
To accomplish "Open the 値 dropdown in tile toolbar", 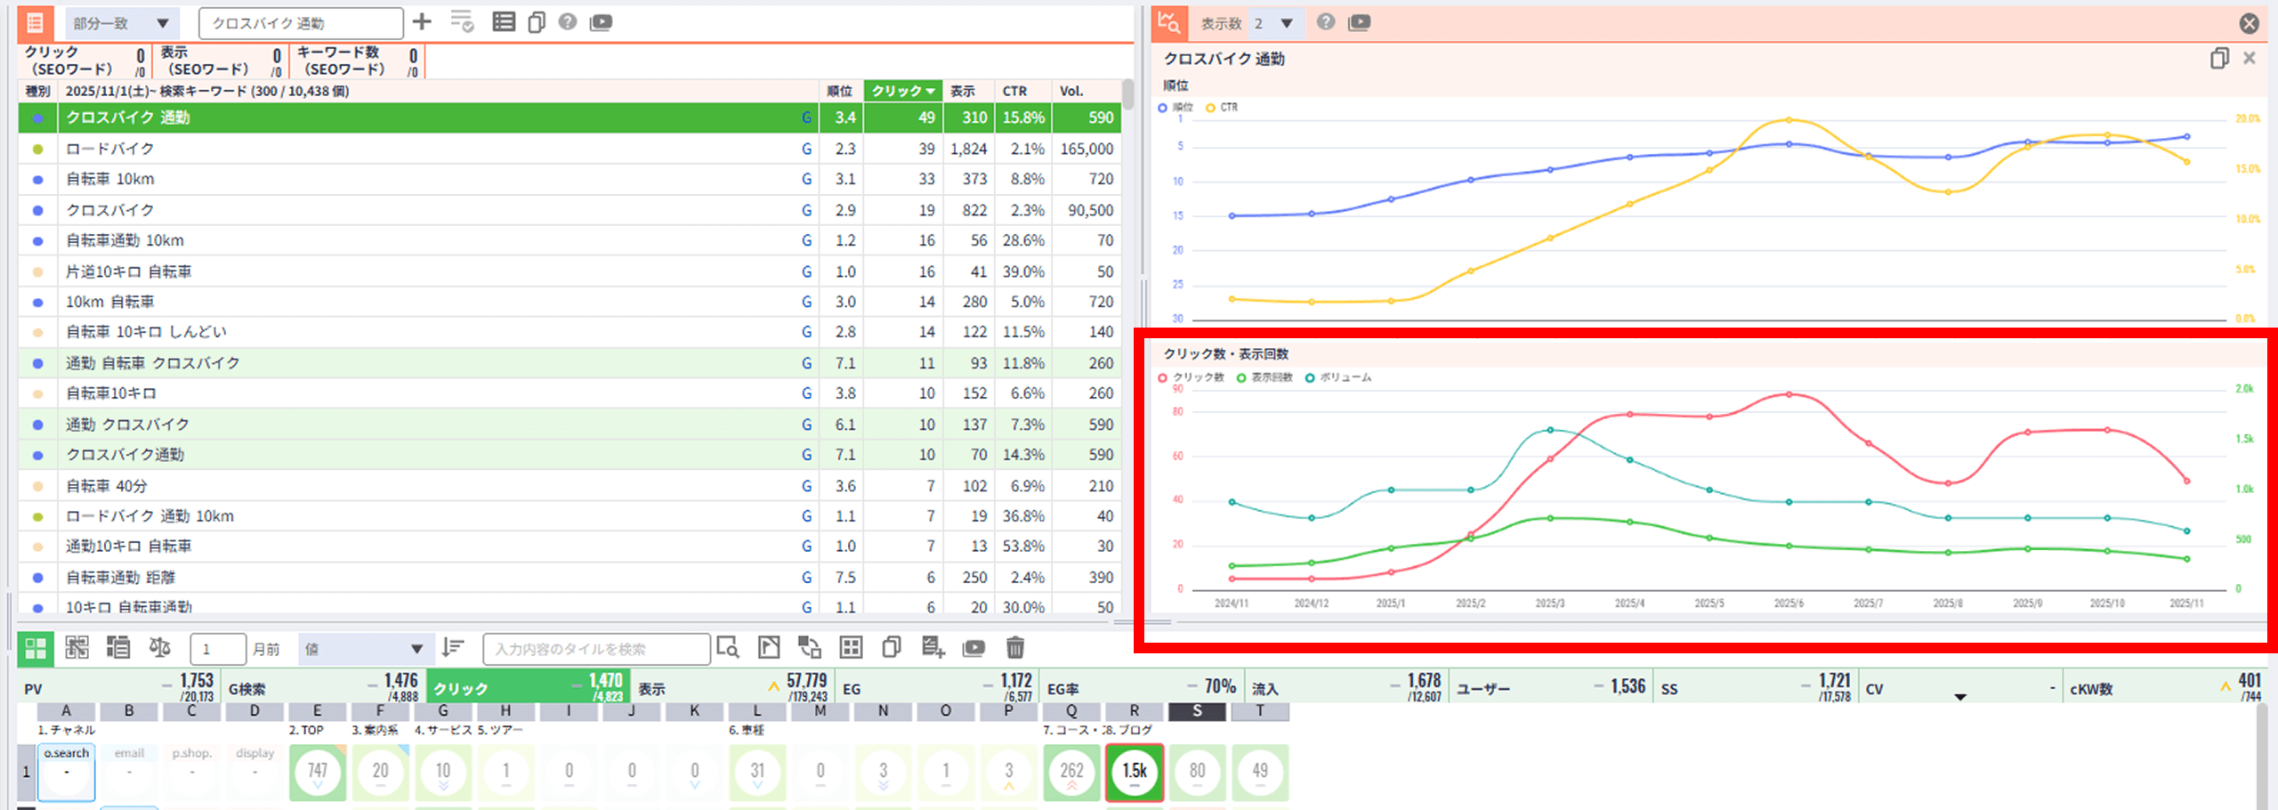I will pyautogui.click(x=365, y=649).
